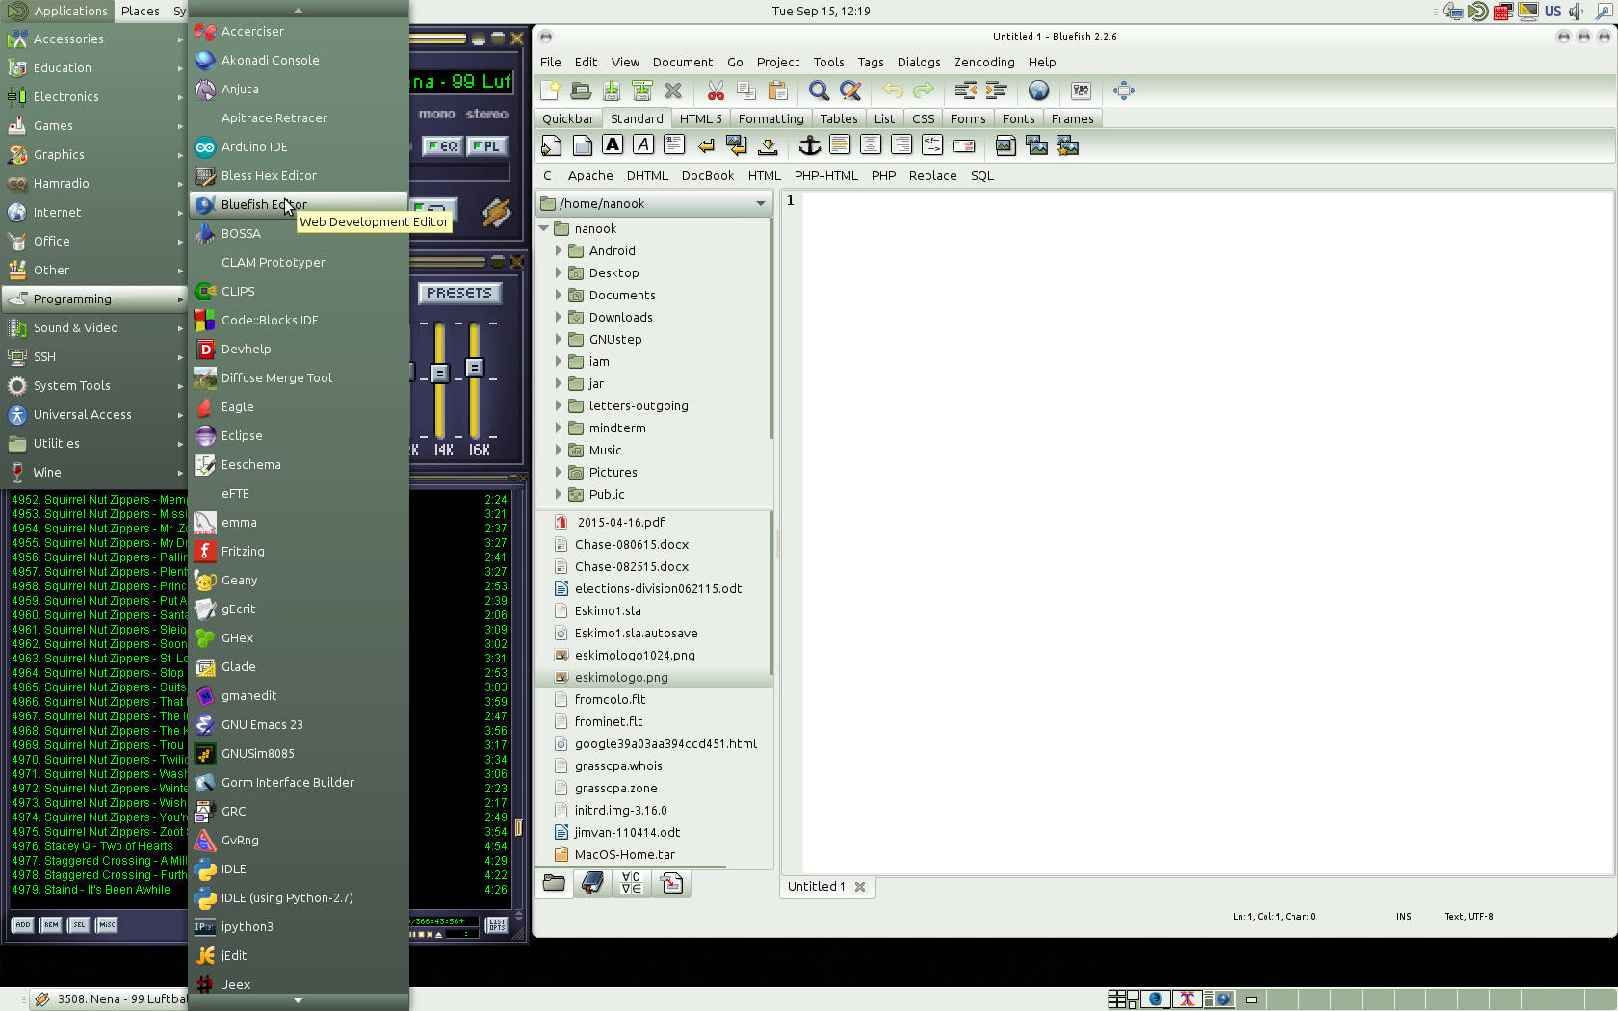Viewport: 1618px width, 1011px height.
Task: Click the Save As icon
Action: tap(642, 91)
